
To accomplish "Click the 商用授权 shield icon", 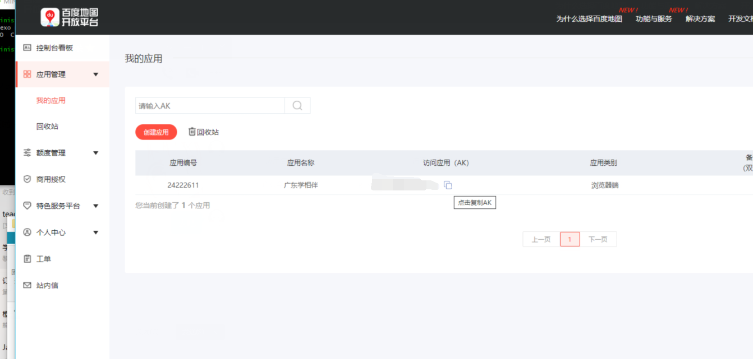I will (27, 179).
